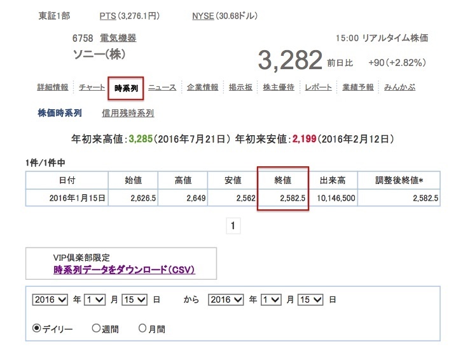This screenshot has width=449, height=349.
Task: Open the PTS price link
Action: coord(107,16)
